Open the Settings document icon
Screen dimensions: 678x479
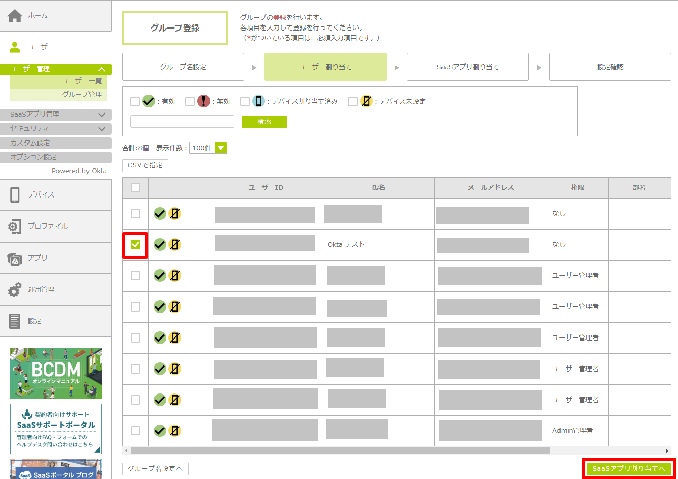click(x=15, y=321)
